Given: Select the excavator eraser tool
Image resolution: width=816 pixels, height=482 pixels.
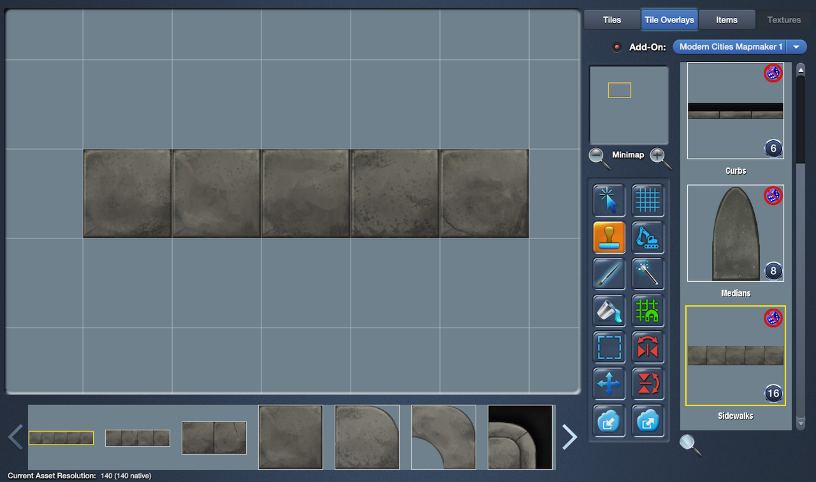Looking at the screenshot, I should point(648,237).
